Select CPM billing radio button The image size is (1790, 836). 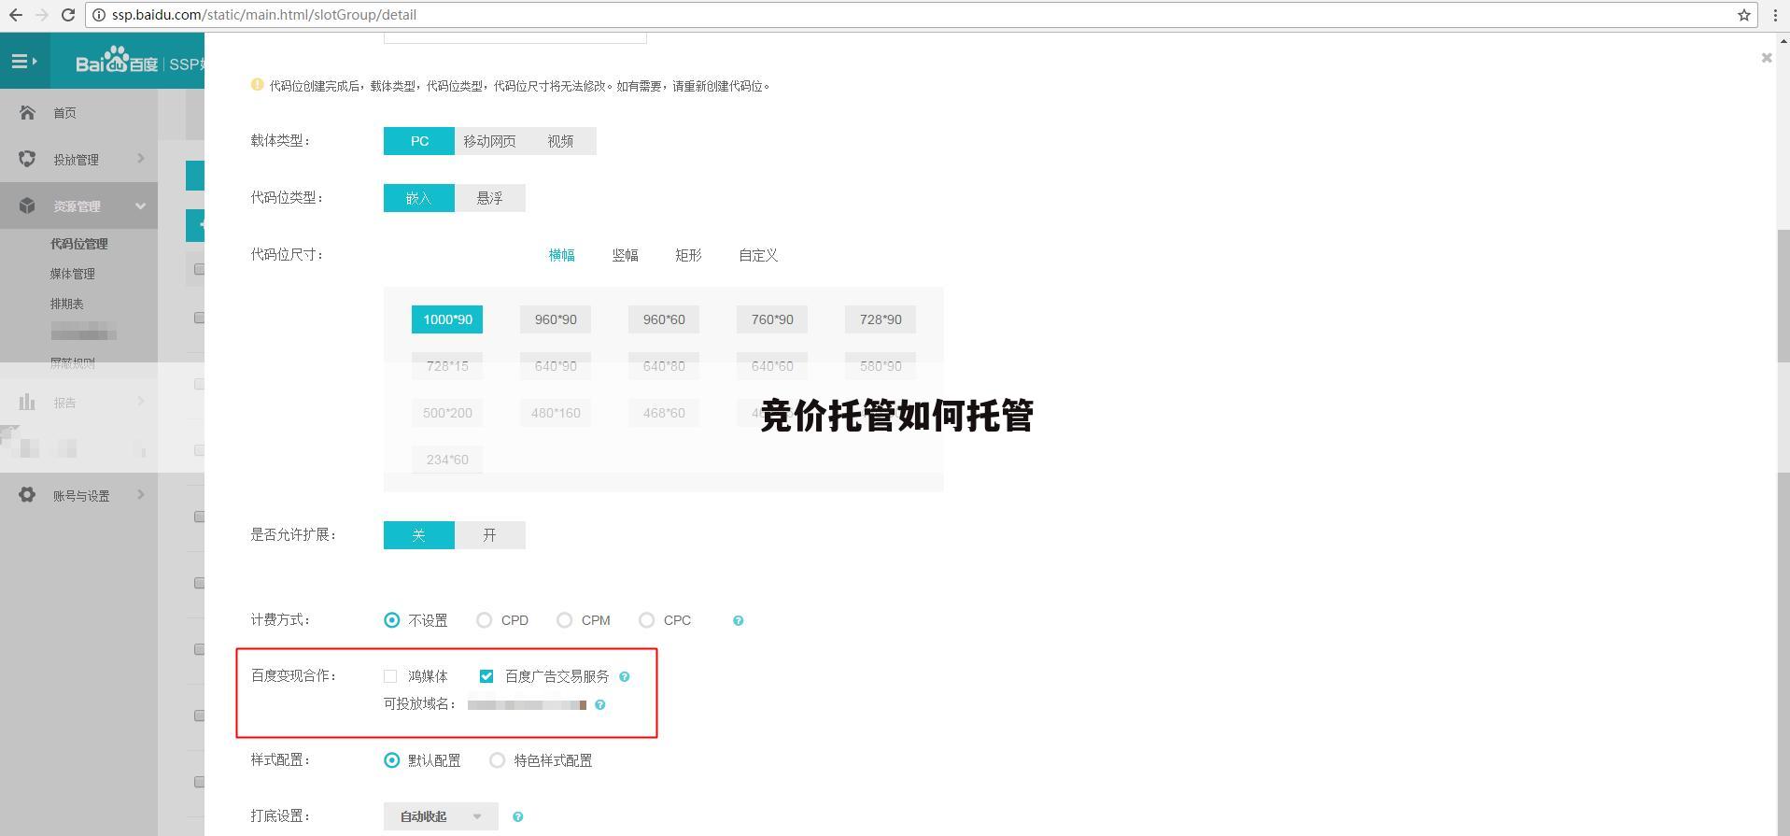tap(564, 620)
